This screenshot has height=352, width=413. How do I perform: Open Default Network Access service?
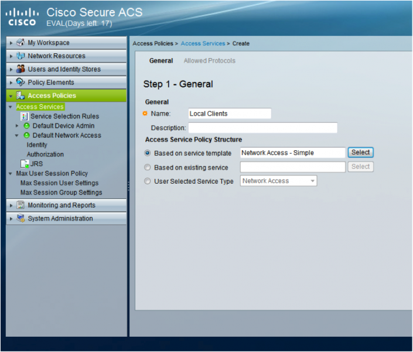coord(67,135)
